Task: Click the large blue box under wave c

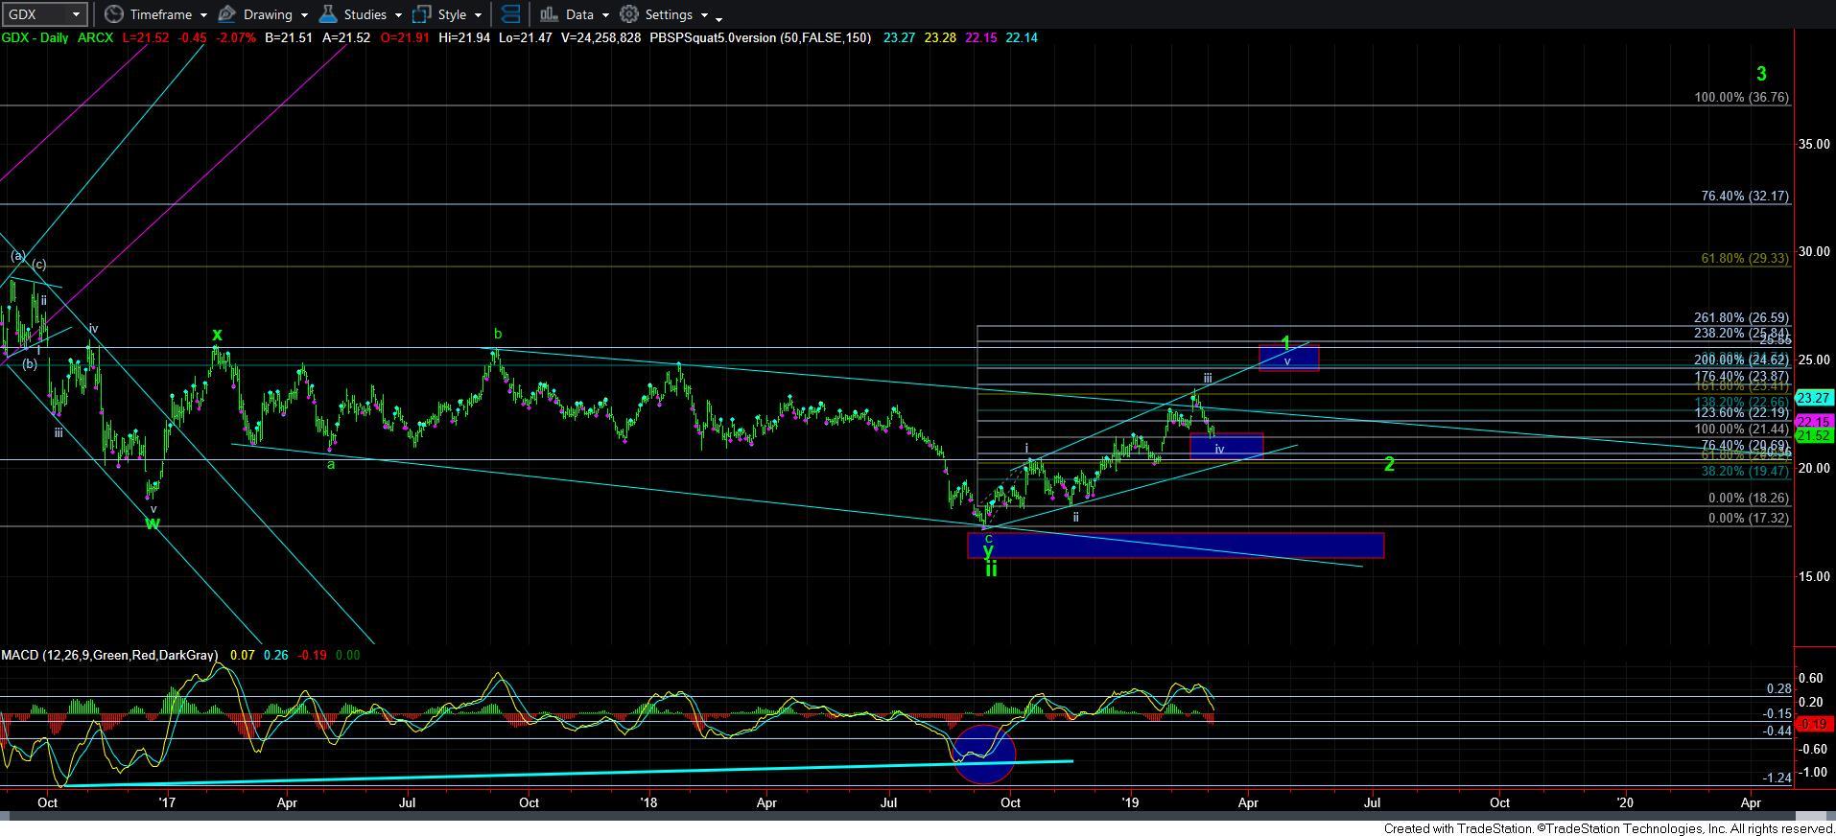Action: (x=1175, y=546)
